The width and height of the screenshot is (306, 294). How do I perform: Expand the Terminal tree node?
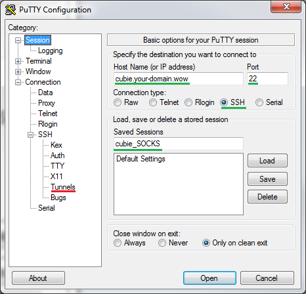click(x=18, y=61)
